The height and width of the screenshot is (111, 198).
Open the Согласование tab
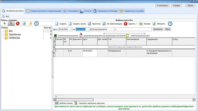click(71, 11)
